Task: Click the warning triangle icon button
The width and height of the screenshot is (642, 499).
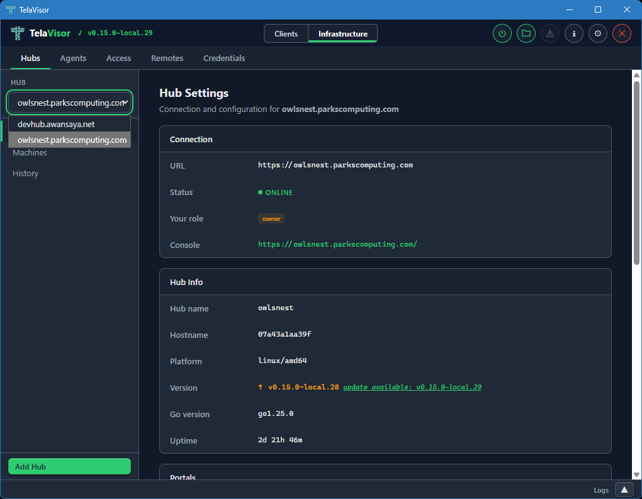Action: [x=550, y=33]
